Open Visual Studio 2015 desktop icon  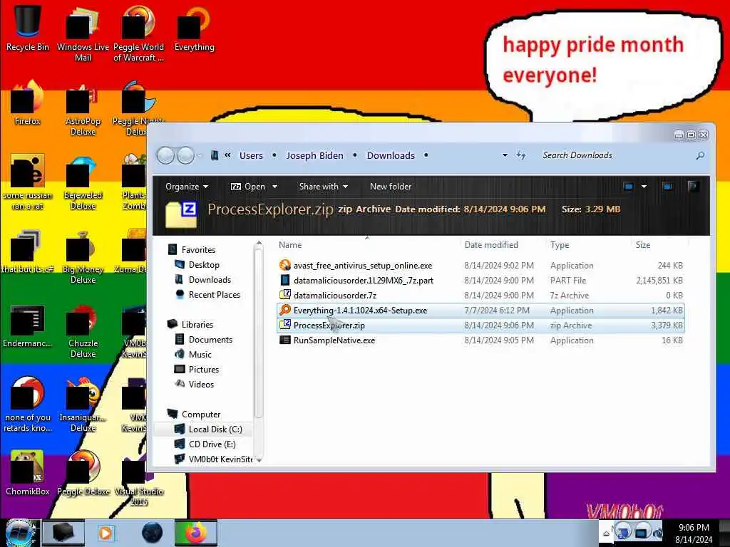tap(138, 479)
